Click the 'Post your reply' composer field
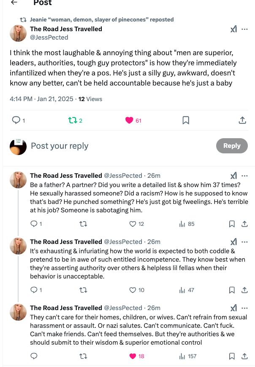Viewport: 255px width, 367px height. click(x=59, y=146)
